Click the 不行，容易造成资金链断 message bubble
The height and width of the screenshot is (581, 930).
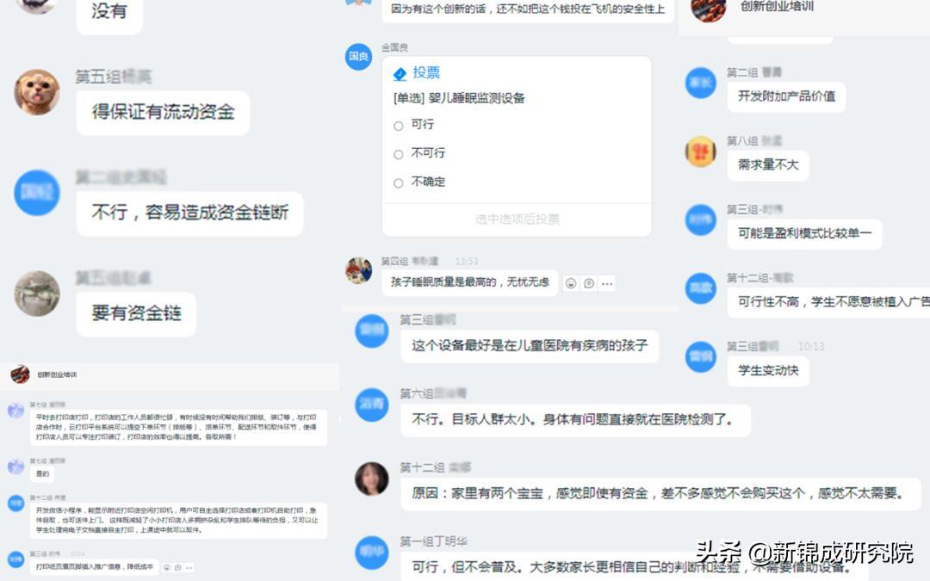[189, 213]
